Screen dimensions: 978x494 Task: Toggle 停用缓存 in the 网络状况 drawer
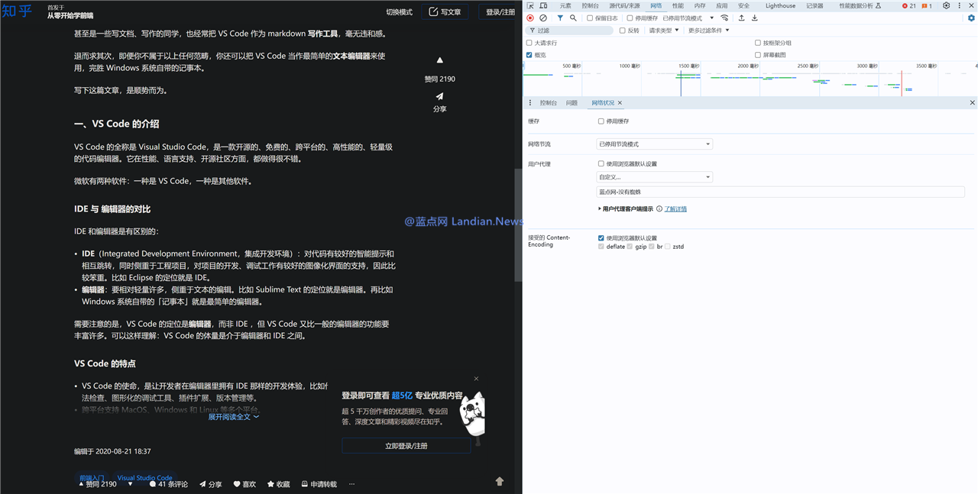[601, 121]
